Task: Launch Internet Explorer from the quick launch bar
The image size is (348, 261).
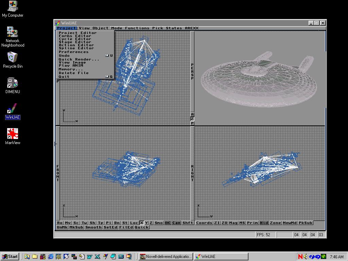Action: [51, 257]
